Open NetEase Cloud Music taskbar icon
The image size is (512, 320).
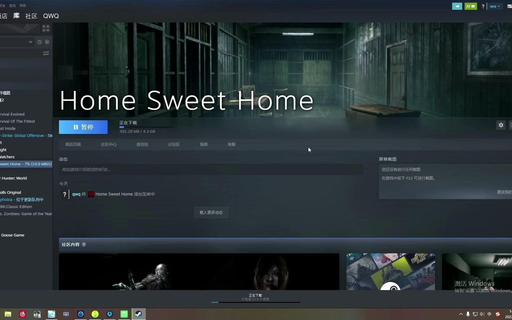coord(23,314)
